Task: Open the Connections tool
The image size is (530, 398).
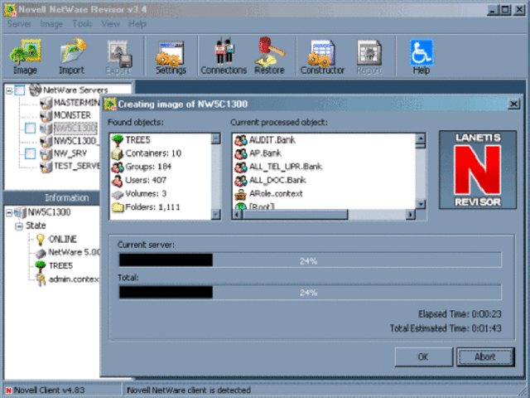Action: pyautogui.click(x=224, y=56)
